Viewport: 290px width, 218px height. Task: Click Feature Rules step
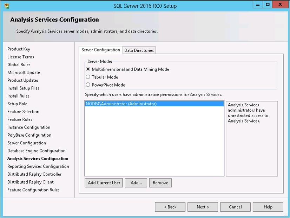coord(20,119)
